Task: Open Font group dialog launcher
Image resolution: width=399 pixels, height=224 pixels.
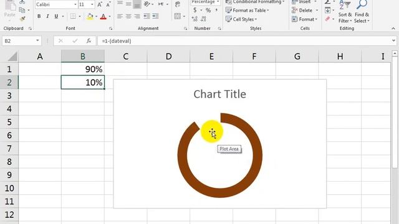Action: click(111, 29)
